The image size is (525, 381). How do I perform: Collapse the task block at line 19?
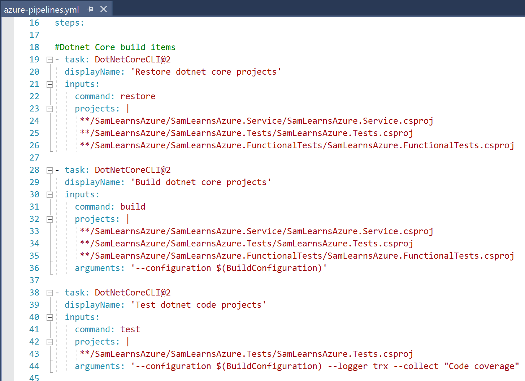pos(50,60)
